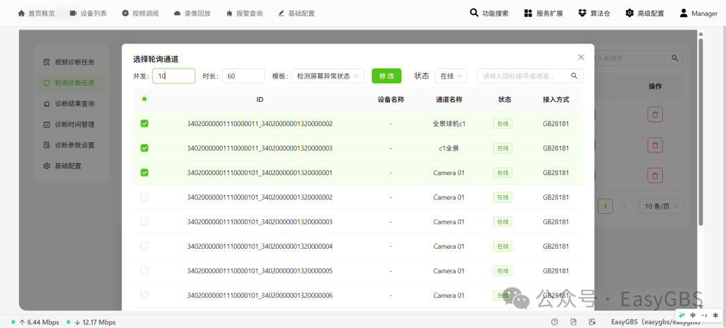Close the 选择轮询通道 dialog
This screenshot has height=328, width=726.
[x=581, y=57]
